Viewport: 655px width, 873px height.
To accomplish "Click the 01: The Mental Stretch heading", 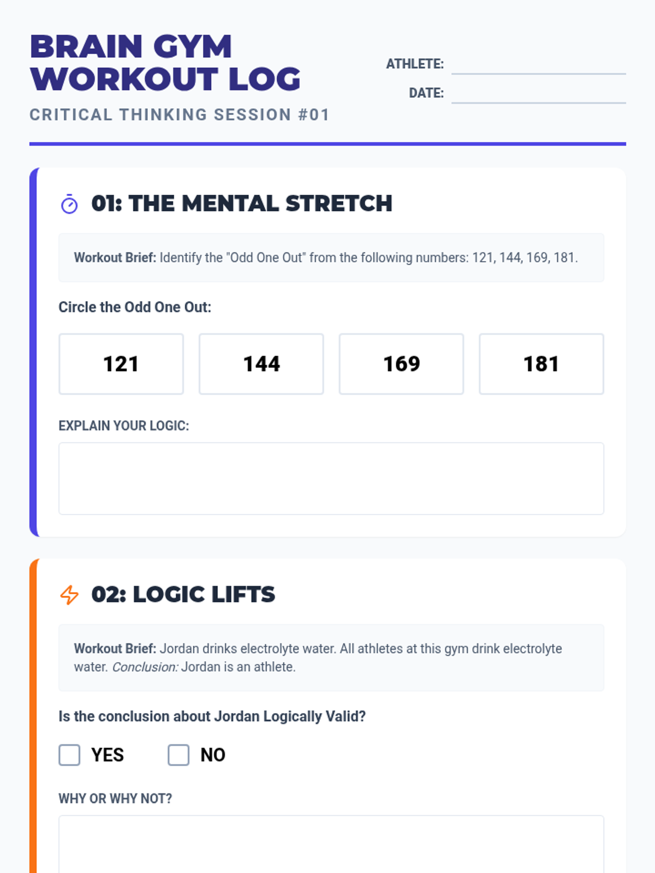I will tap(242, 204).
